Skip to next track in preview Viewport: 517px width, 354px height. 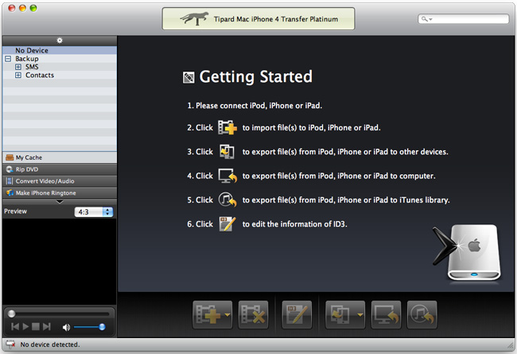pos(46,327)
